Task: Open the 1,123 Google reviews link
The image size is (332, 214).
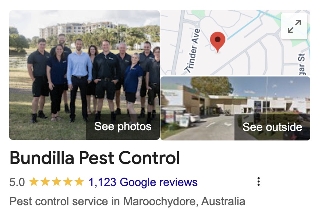Action: pos(143,182)
